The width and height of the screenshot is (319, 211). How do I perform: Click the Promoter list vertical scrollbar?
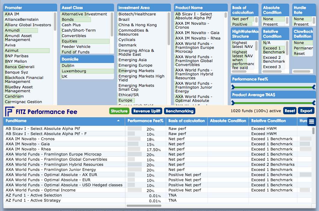coord(55,21)
